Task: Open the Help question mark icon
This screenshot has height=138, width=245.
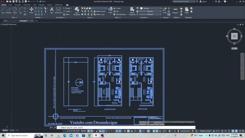Action: pos(225,2)
